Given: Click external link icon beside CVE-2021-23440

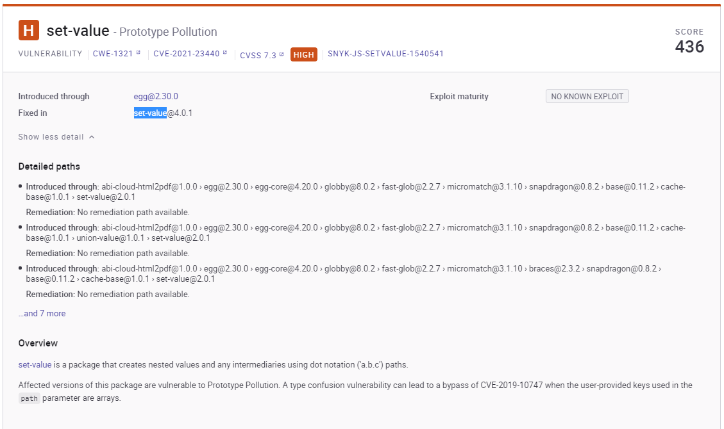Looking at the screenshot, I should [x=225, y=53].
